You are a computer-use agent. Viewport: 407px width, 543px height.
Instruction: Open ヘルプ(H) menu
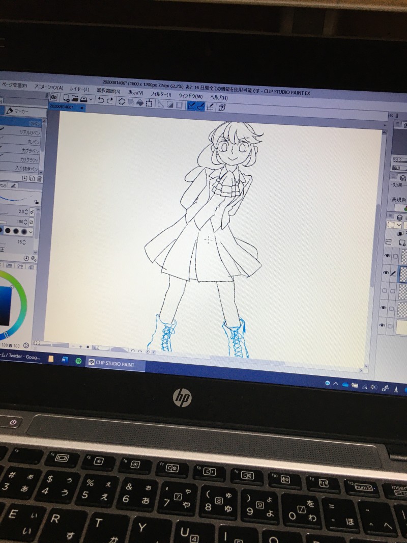tap(219, 98)
